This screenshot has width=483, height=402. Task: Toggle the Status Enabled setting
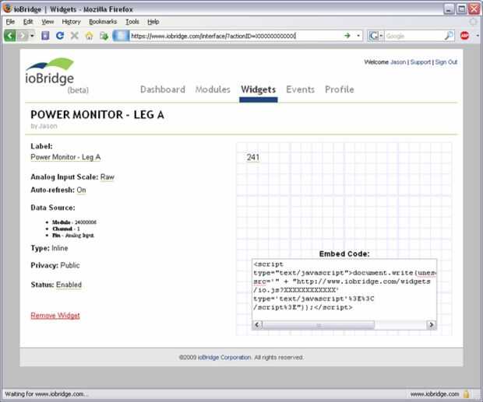tap(69, 285)
